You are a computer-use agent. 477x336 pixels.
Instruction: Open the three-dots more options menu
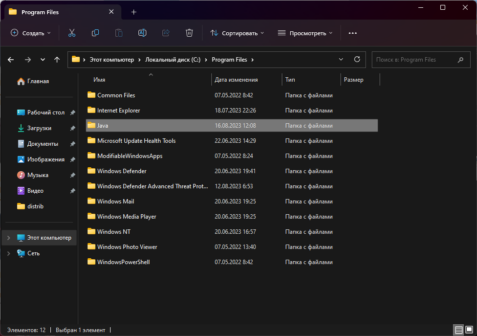[x=352, y=33]
